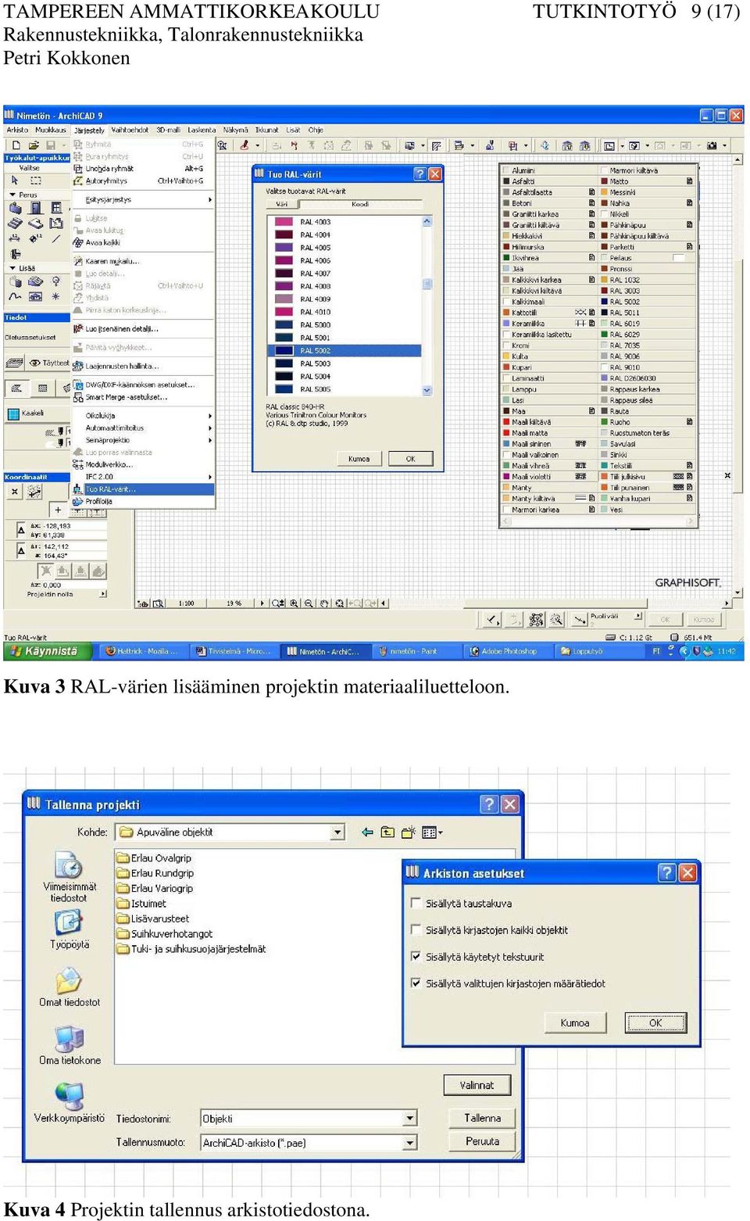
Task: Select the Erlau Ovalgrip folder
Action: [154, 858]
